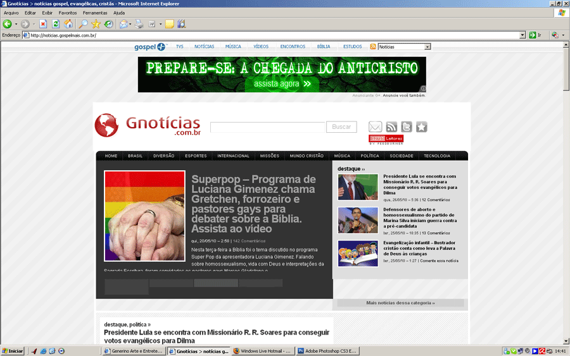Open the Search magnifier in IE toolbar

click(83, 24)
